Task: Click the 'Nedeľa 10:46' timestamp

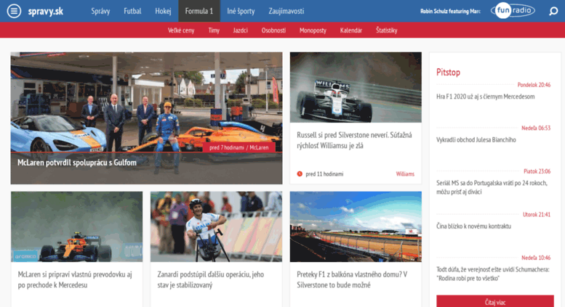Action: point(536,258)
